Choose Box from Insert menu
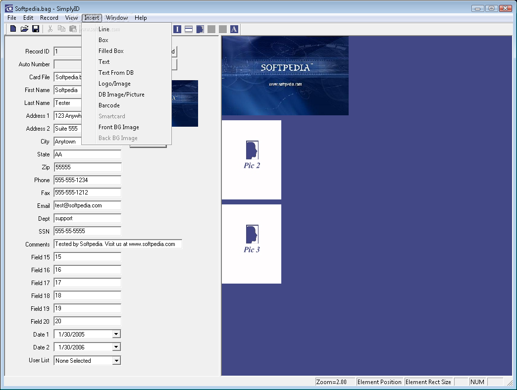The height and width of the screenshot is (390, 517). point(127,40)
